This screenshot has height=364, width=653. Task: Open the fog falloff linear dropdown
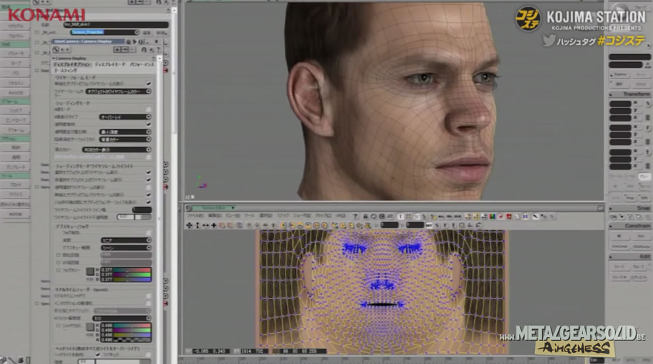[x=126, y=240]
